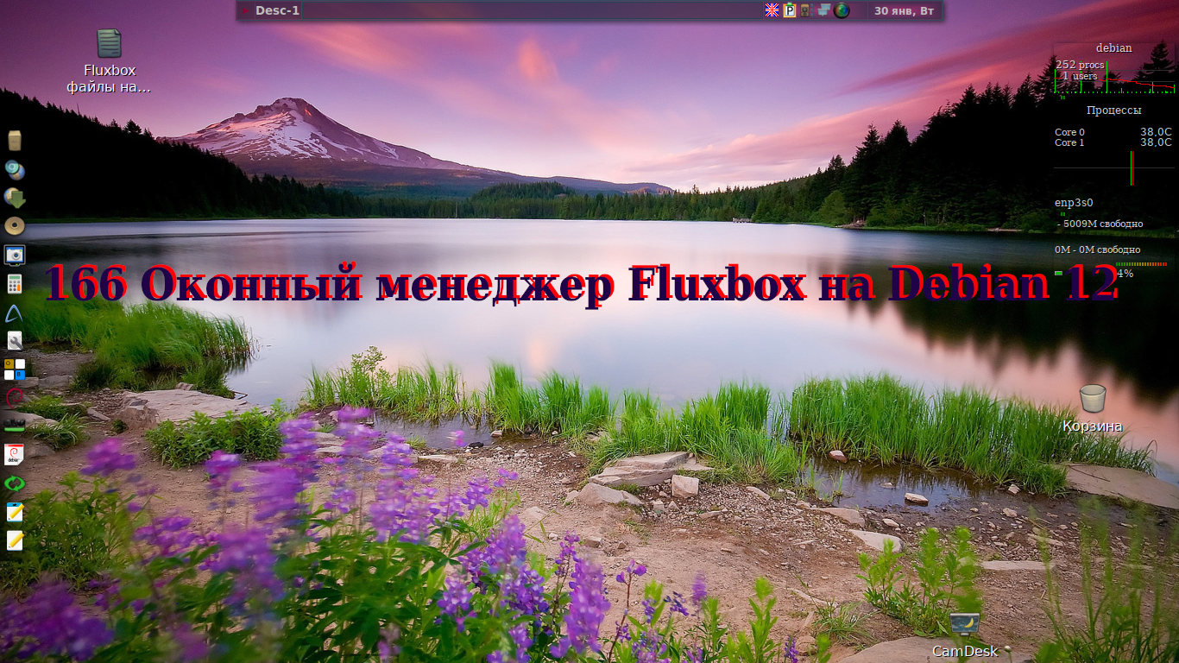Image resolution: width=1179 pixels, height=663 pixels.
Task: Open the plain yellow note pencil dock icon
Action: click(x=15, y=540)
